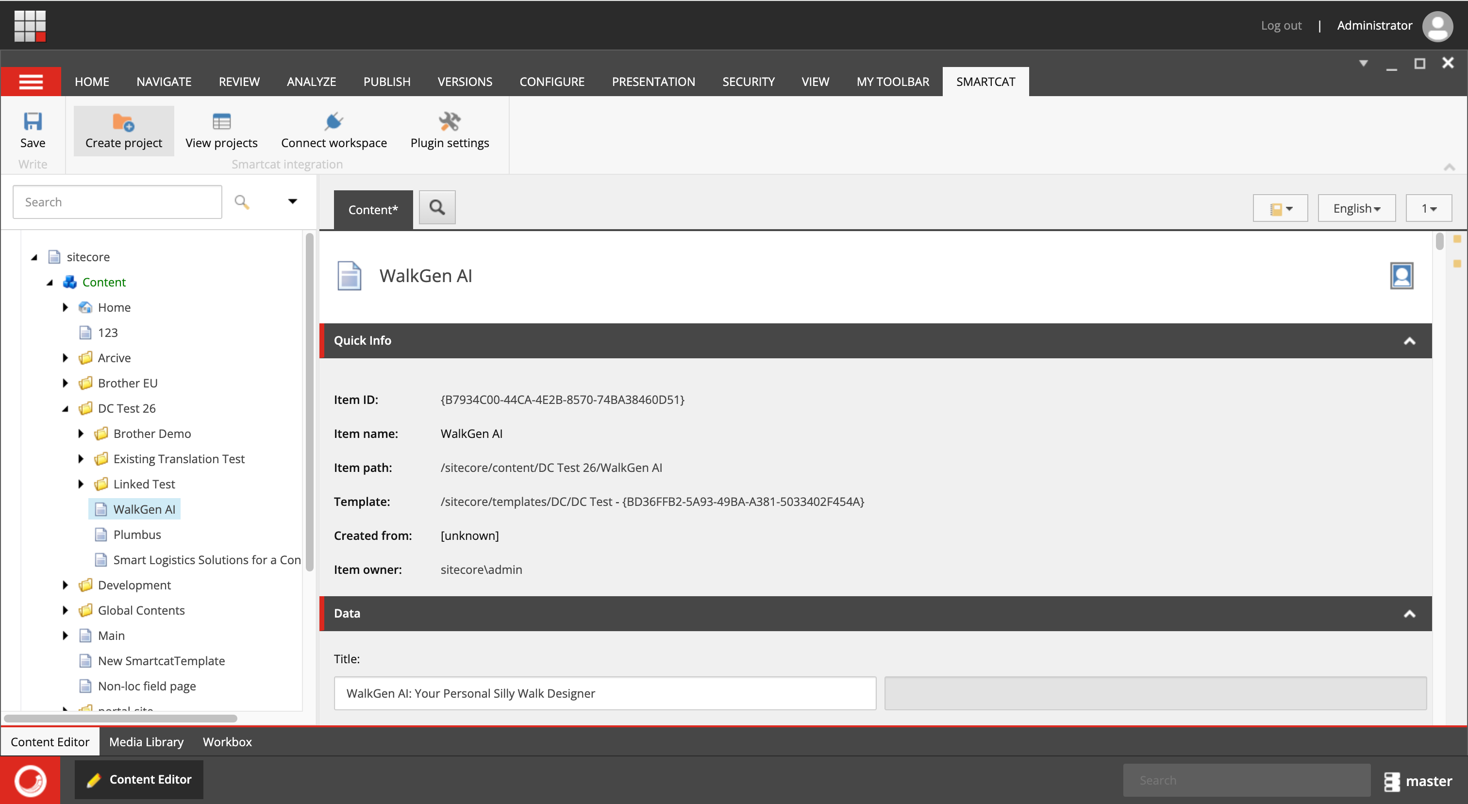Click into the Title text field

[605, 693]
